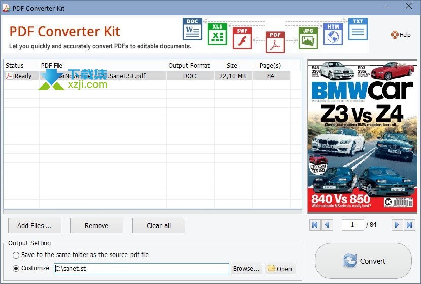Click the app icon in the title bar
Image resolution: width=421 pixels, height=284 pixels.
click(x=6, y=8)
